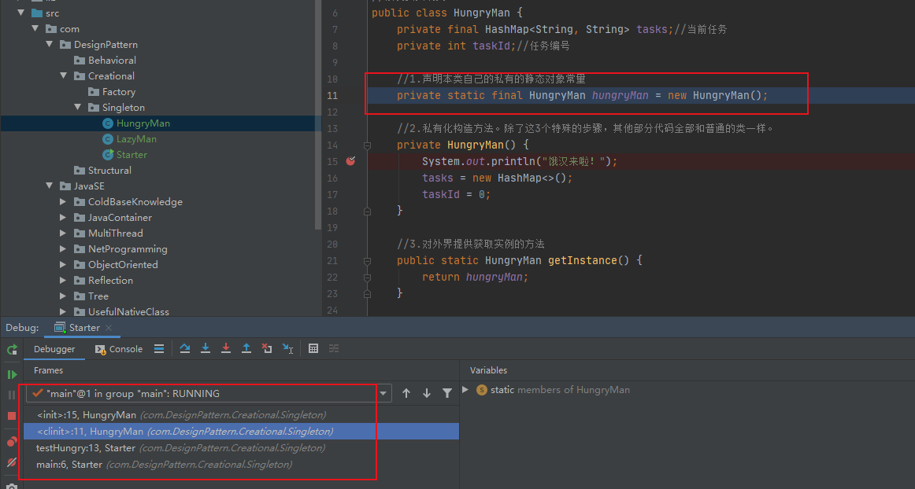Select the next frame with the down arrow
The height and width of the screenshot is (489, 915).
427,393
